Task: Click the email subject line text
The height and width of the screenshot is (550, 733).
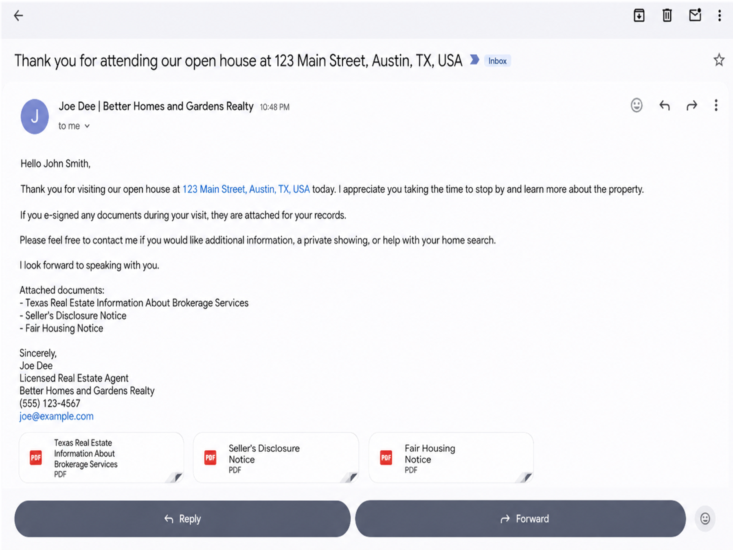Action: (x=238, y=61)
